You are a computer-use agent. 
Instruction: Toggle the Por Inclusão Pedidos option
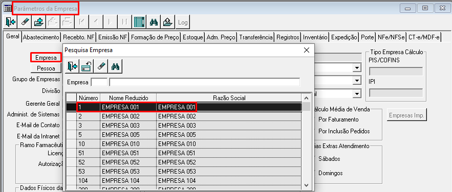point(344,131)
